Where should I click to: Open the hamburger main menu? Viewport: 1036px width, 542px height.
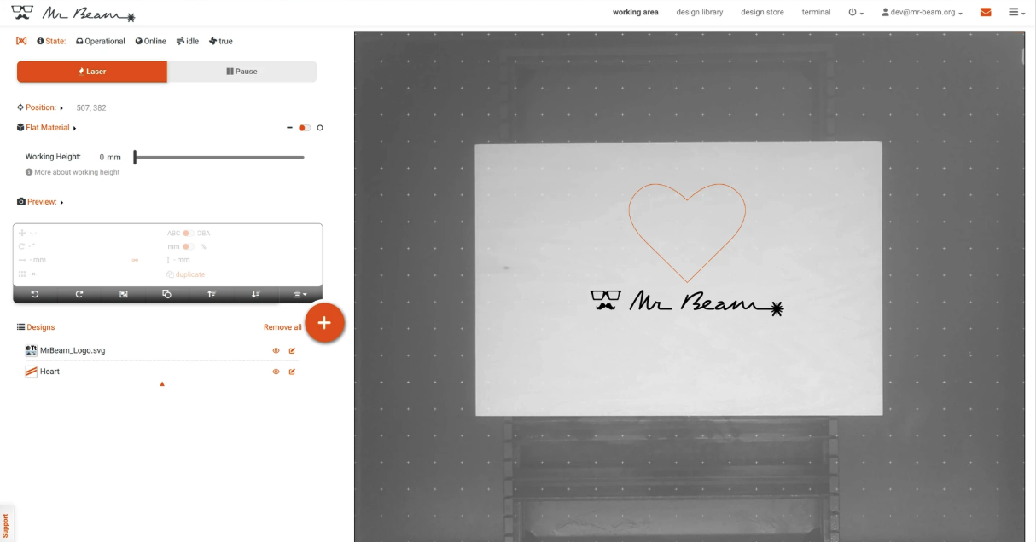tap(1016, 13)
